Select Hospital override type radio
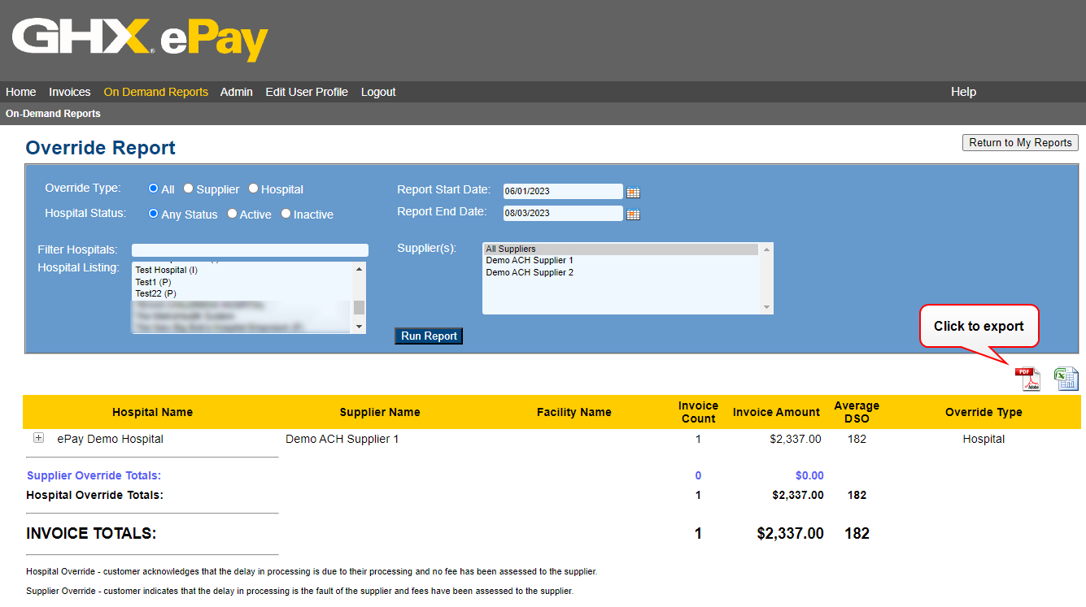The image size is (1086, 607). point(253,189)
